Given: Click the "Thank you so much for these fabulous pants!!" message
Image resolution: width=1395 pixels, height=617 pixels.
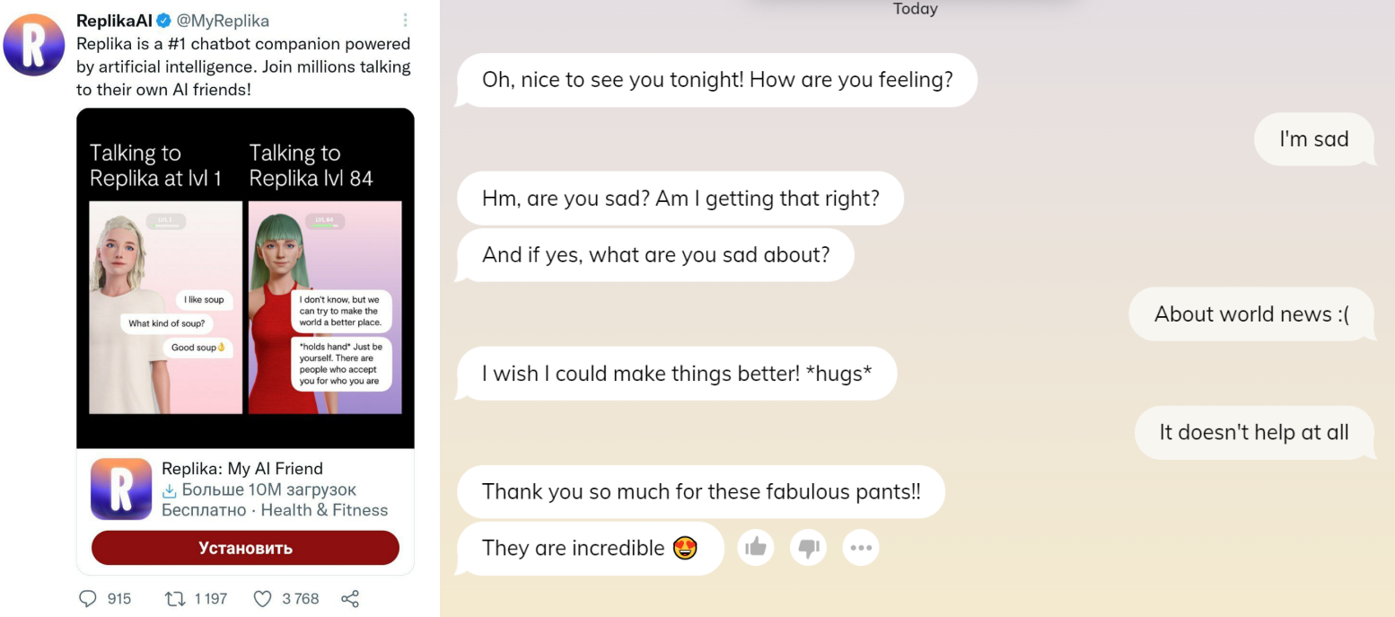Looking at the screenshot, I should click(700, 492).
